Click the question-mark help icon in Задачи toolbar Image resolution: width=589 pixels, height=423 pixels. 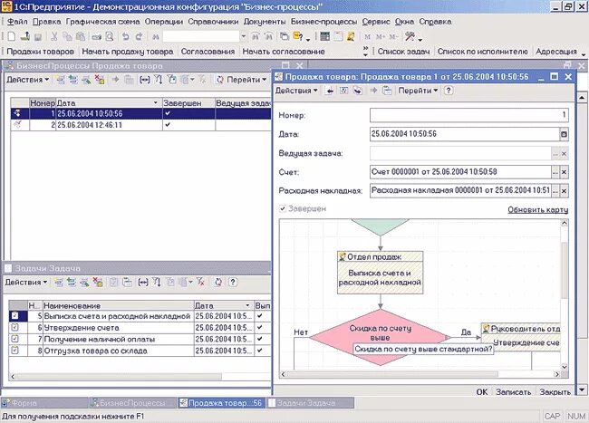tap(233, 283)
